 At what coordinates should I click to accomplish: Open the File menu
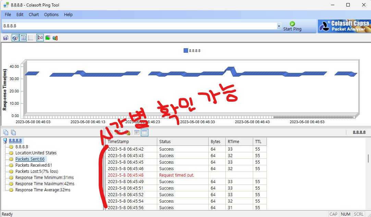[x=8, y=15]
